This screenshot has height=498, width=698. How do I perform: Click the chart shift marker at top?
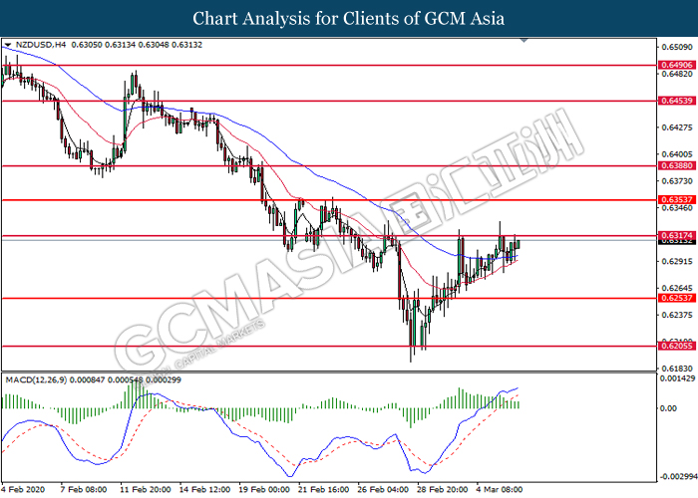(523, 41)
